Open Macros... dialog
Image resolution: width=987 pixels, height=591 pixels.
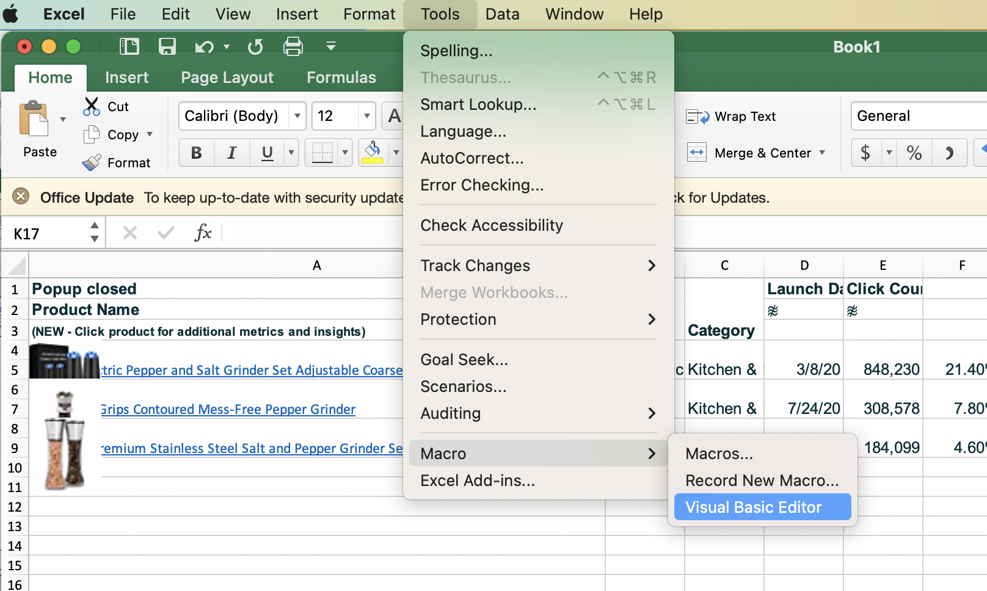click(762, 454)
